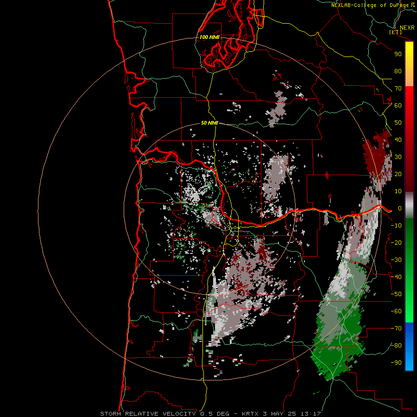
Task: Click the "70" value on the velocity scale
Action: click(398, 88)
